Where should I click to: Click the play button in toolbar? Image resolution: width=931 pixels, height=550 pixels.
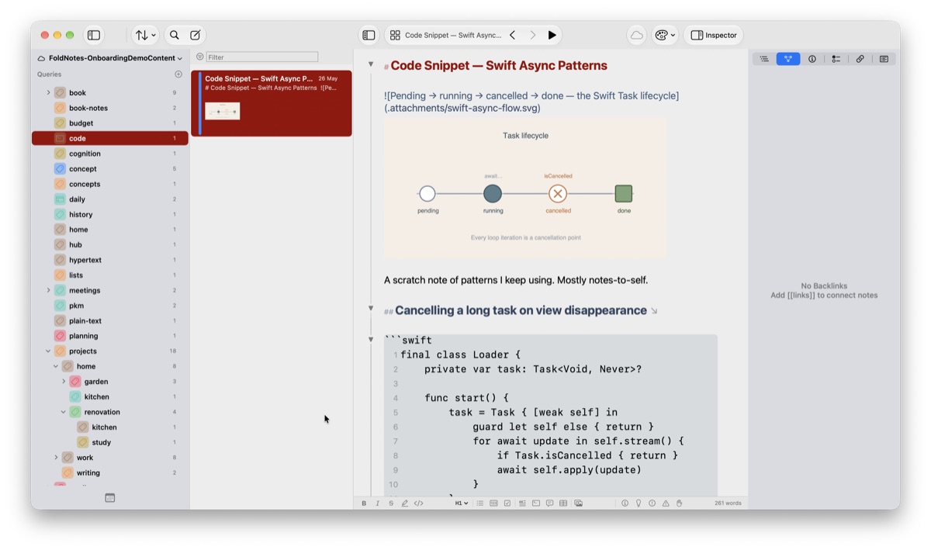(x=552, y=35)
